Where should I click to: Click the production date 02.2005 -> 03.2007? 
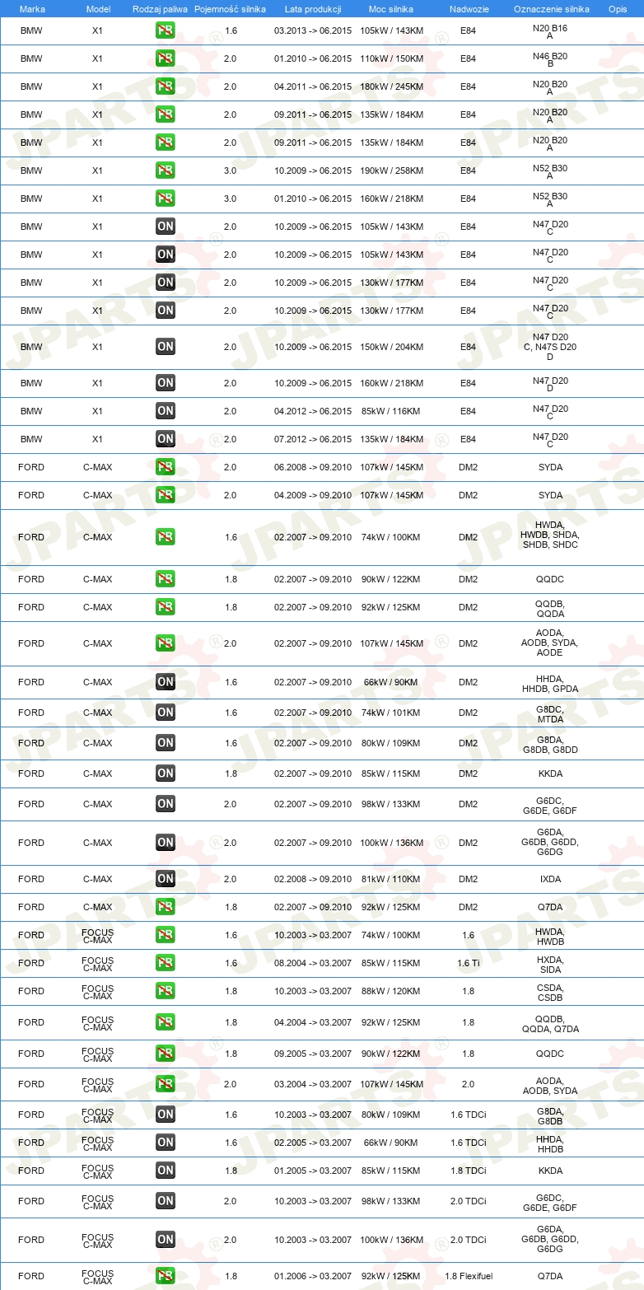coord(313,1143)
